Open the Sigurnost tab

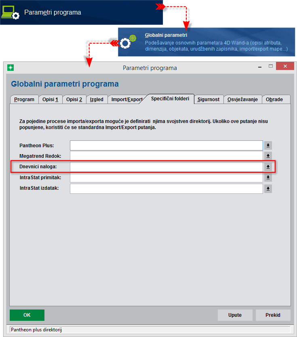209,100
